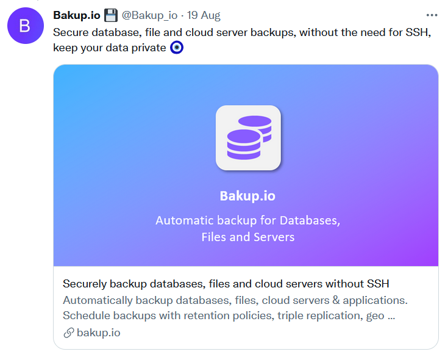Click 'Automatic backup for Databases' banner text
Image resolution: width=448 pixels, height=357 pixels.
coord(247,220)
